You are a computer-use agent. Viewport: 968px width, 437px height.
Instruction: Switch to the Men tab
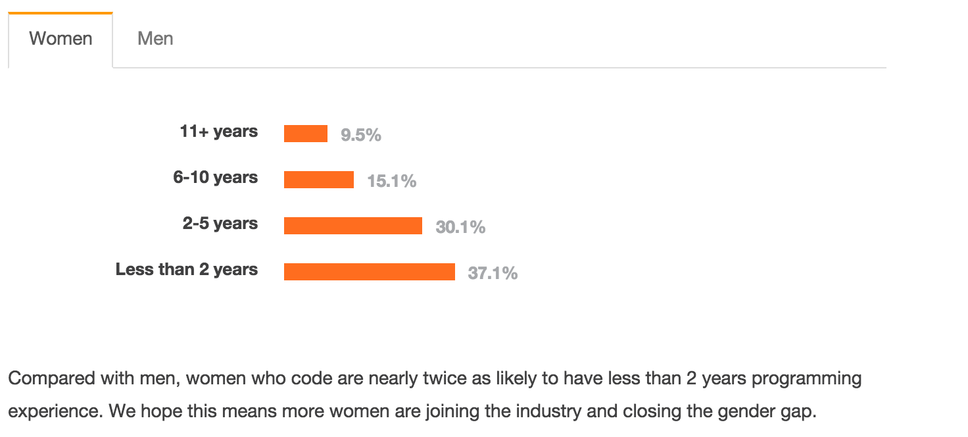[155, 39]
